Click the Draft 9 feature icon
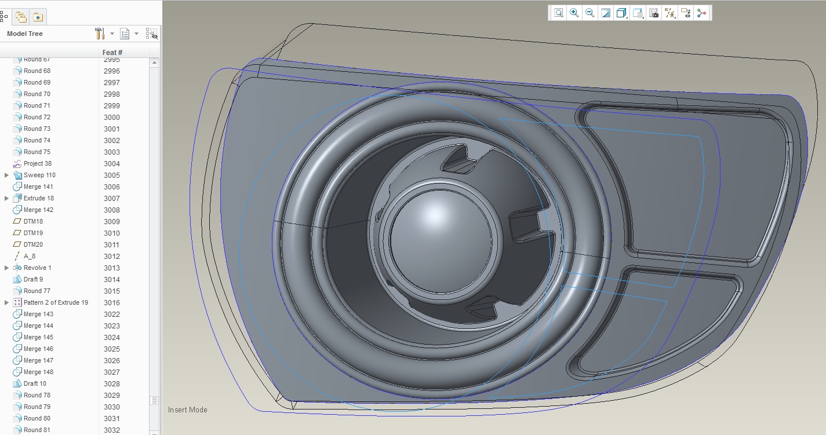Viewport: 826px width, 435px height. pyautogui.click(x=17, y=279)
